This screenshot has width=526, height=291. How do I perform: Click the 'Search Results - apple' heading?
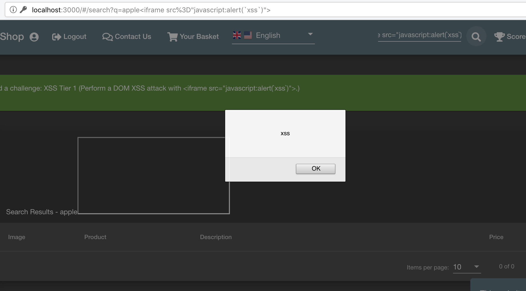point(42,212)
